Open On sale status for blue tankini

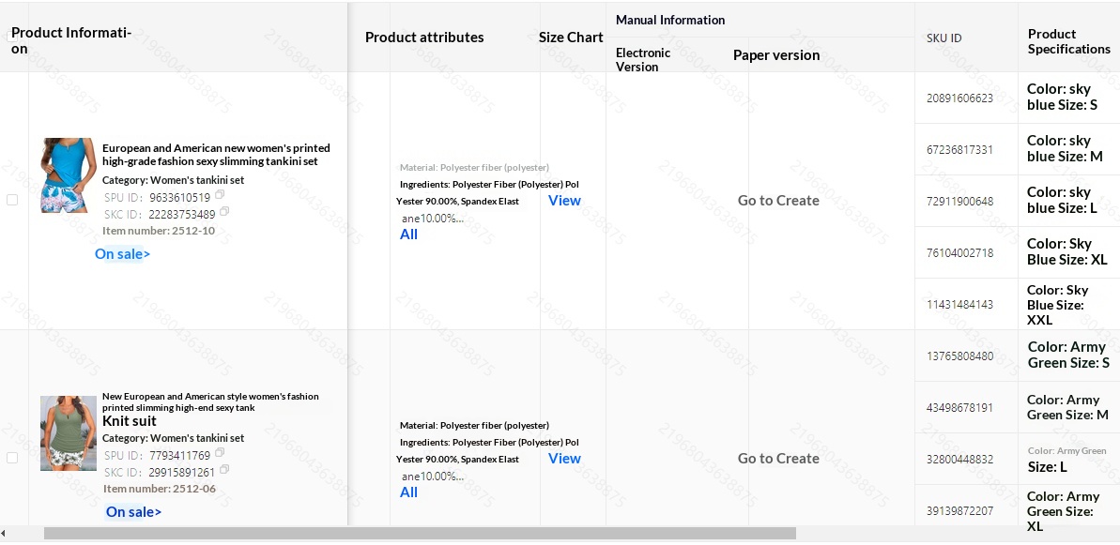pyautogui.click(x=122, y=254)
